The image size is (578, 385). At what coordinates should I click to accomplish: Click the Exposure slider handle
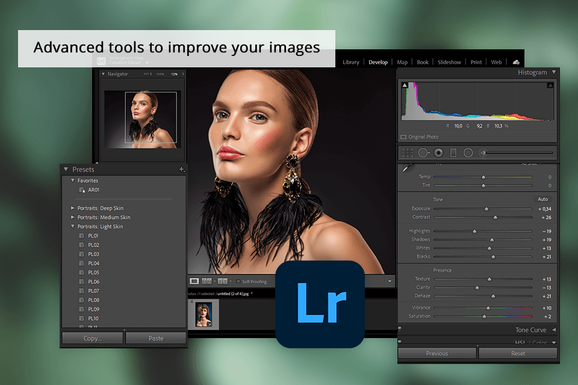486,209
